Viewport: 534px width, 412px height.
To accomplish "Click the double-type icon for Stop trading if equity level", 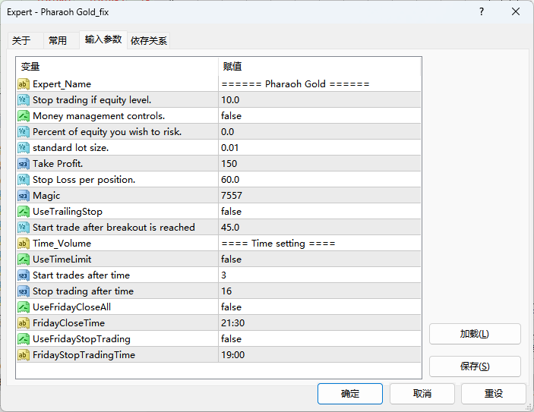I will pyautogui.click(x=24, y=100).
